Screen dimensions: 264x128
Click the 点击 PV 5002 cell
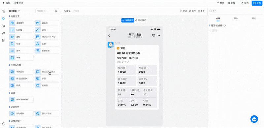[x=147, y=81]
